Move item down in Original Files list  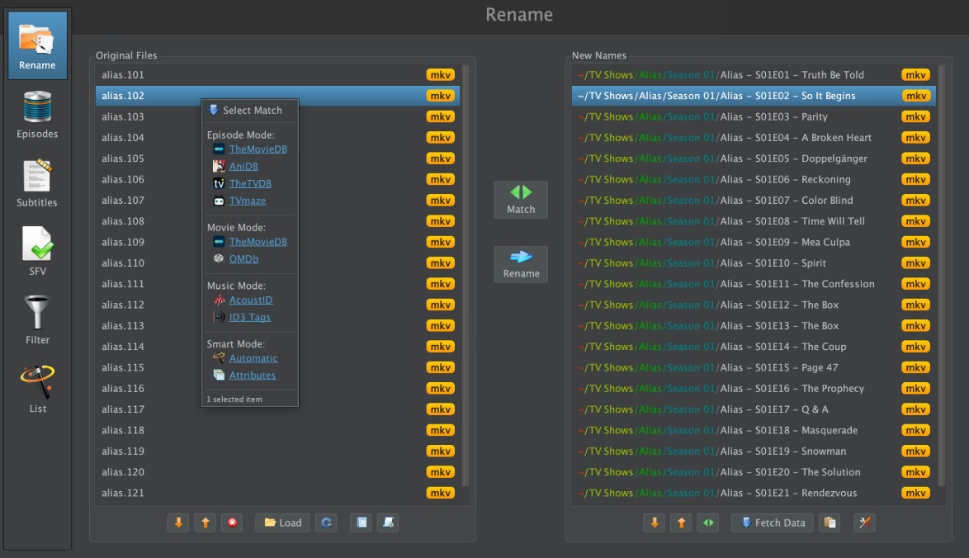pos(178,523)
